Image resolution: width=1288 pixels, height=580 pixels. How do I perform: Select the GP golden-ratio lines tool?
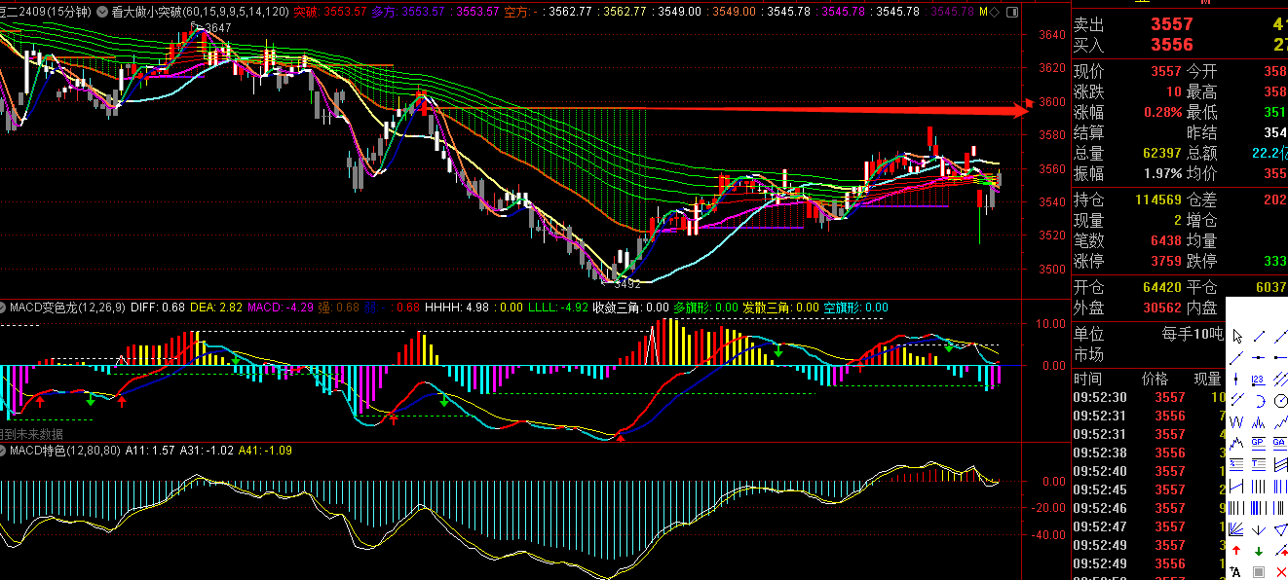coord(1259,443)
